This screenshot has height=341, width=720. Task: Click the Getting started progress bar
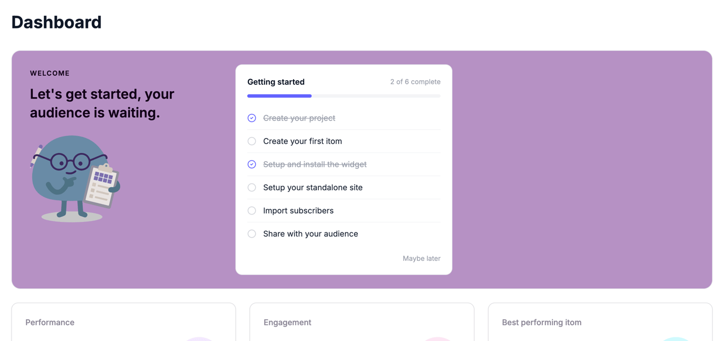click(344, 96)
